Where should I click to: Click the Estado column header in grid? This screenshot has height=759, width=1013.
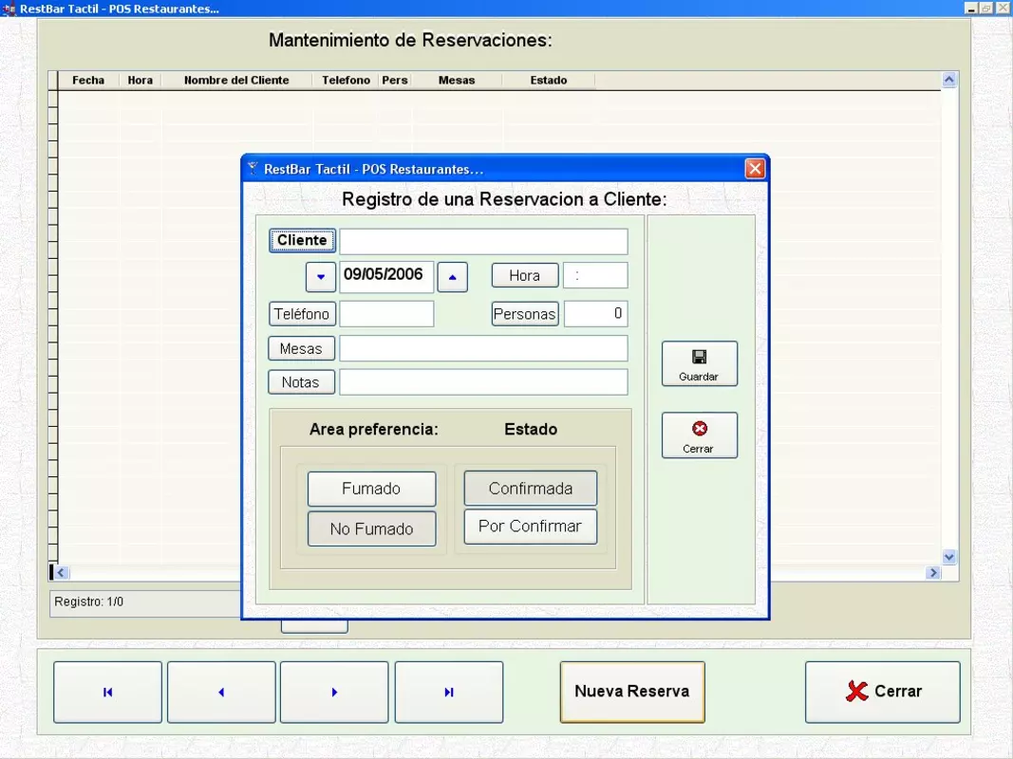(549, 80)
